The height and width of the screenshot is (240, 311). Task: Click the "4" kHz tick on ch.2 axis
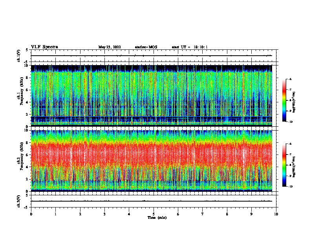click(27, 167)
